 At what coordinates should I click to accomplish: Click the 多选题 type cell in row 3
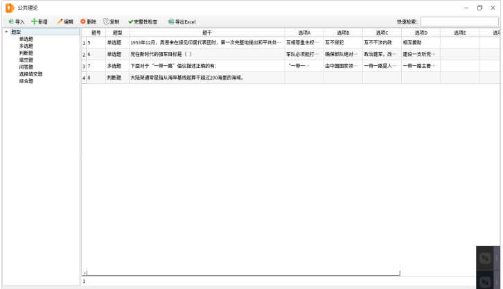pyautogui.click(x=117, y=66)
